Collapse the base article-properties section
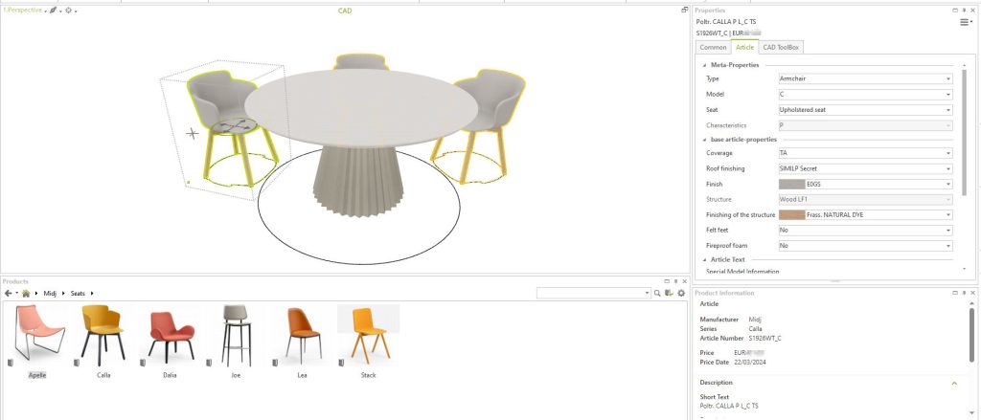 coord(705,140)
